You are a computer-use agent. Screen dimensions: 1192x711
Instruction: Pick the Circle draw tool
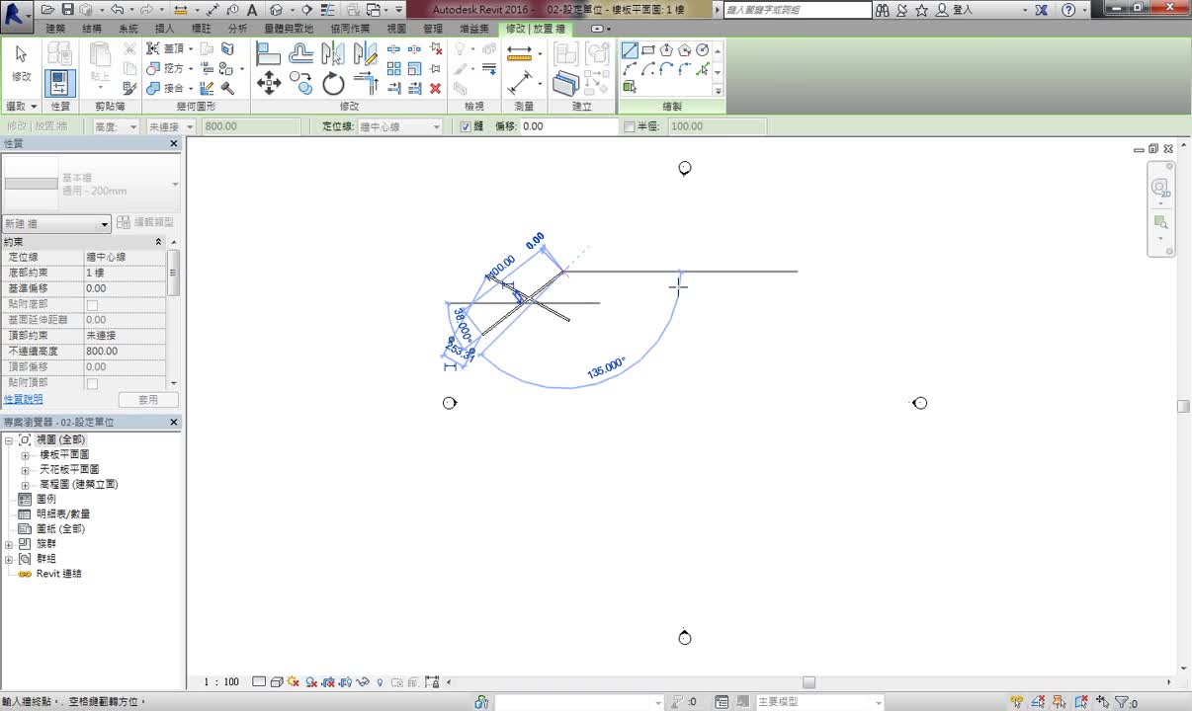coord(702,50)
